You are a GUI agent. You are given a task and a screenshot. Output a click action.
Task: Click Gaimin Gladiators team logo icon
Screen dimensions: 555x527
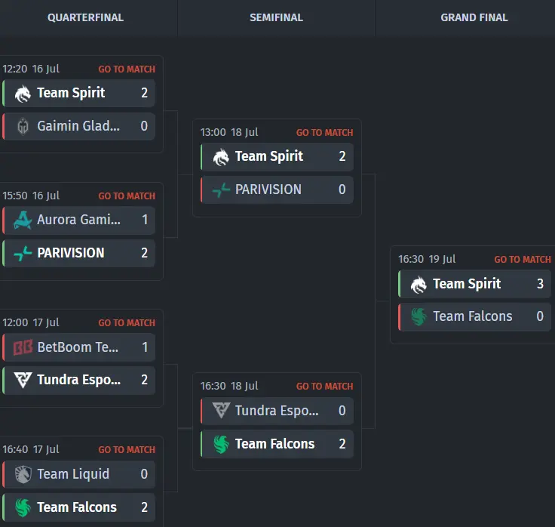23,126
